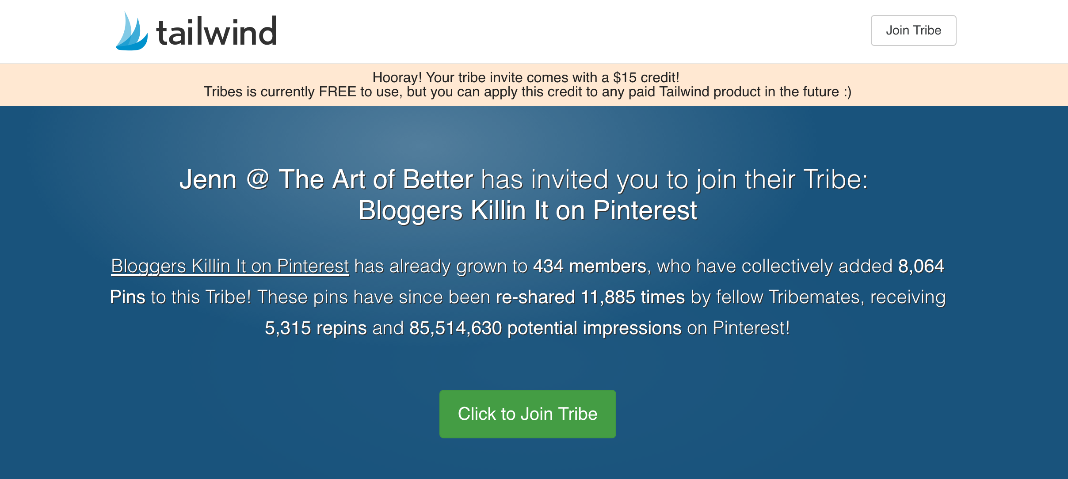Open the underlined Bloggers Killin It on Pinterest link

point(230,266)
